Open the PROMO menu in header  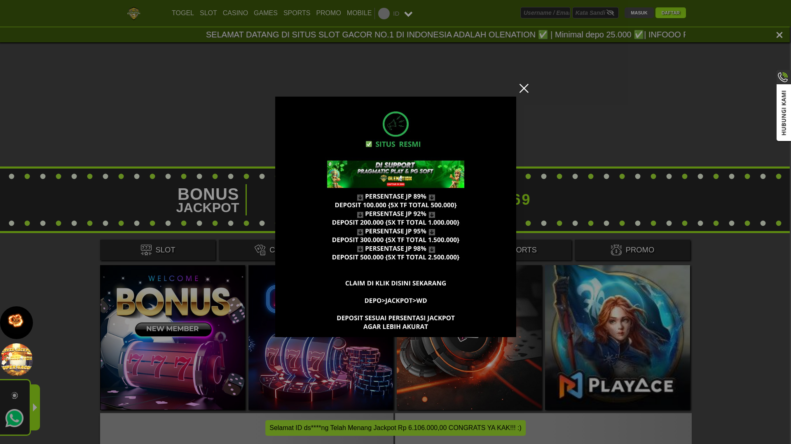(328, 13)
